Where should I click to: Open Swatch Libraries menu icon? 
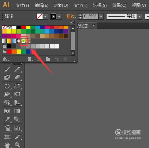pos(6,59)
